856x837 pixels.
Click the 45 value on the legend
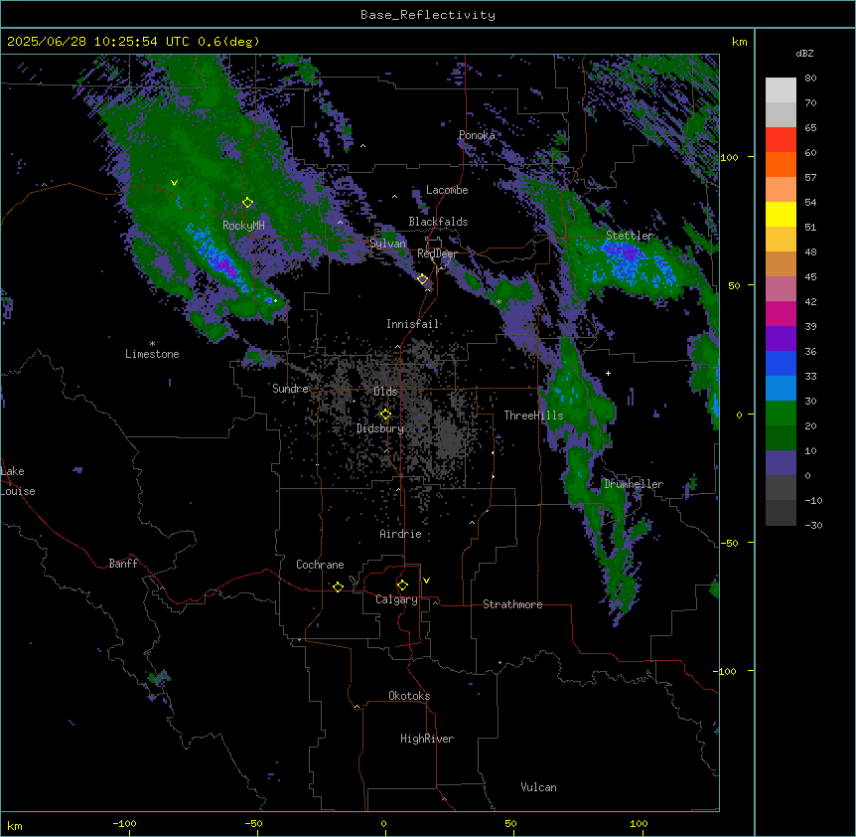[x=810, y=277]
